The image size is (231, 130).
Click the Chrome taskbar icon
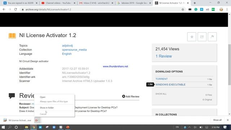coord(34,127)
